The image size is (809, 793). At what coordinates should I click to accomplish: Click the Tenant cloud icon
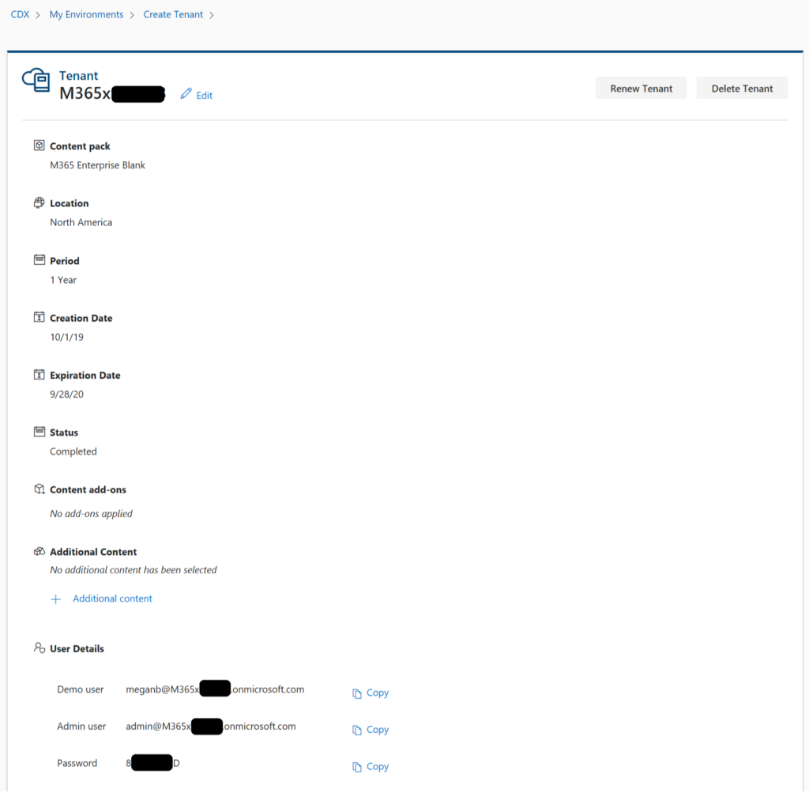point(36,80)
